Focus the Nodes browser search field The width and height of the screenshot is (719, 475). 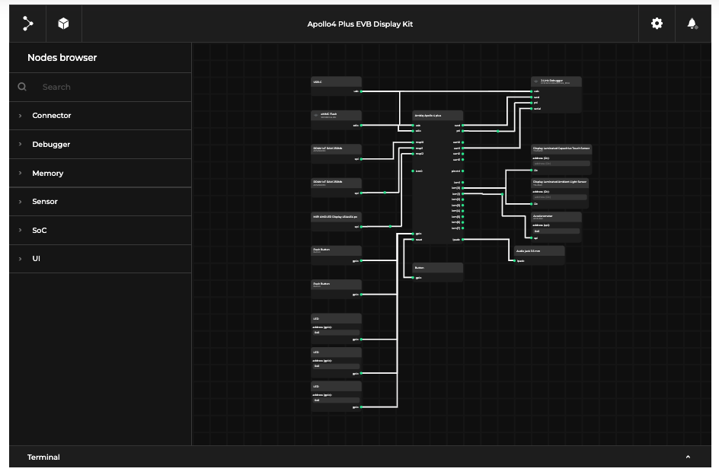107,87
